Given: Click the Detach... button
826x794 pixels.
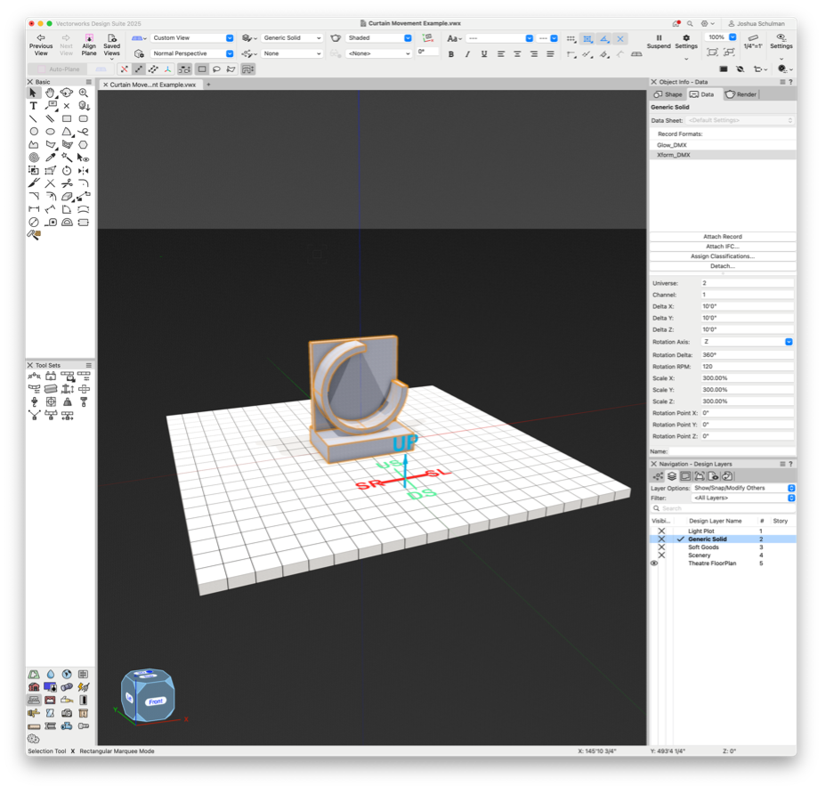Looking at the screenshot, I should coord(722,266).
